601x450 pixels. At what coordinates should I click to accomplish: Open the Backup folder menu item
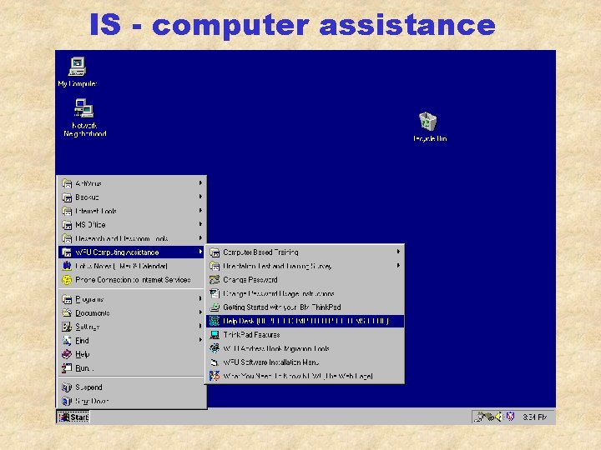click(132, 197)
